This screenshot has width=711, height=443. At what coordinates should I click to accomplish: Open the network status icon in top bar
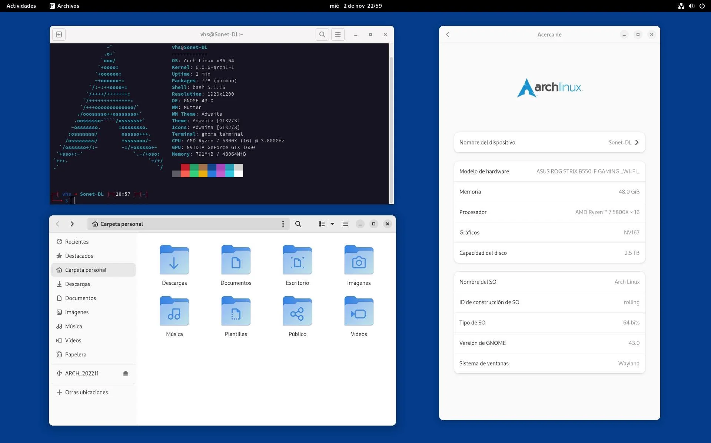(x=681, y=6)
